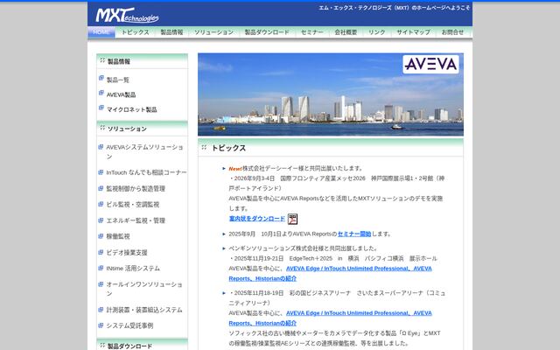Click the icon beside マイクロネット製品
Image resolution: width=560 pixels, height=350 pixels.
[101, 108]
